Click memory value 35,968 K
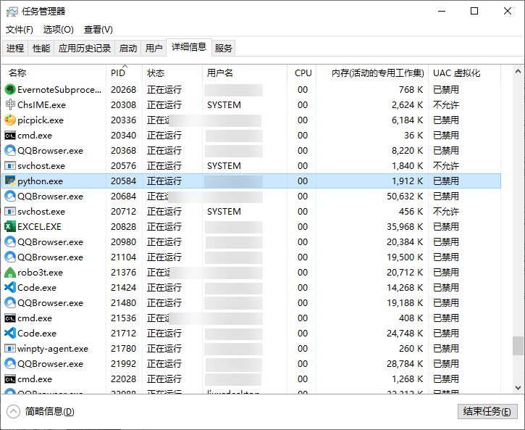The height and width of the screenshot is (430, 525). pos(405,227)
